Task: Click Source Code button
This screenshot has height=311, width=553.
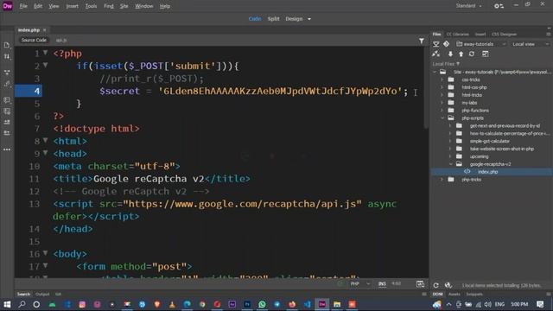Action: (34, 41)
